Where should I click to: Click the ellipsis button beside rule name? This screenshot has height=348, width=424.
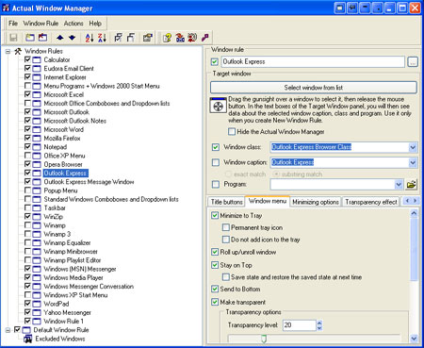[413, 61]
